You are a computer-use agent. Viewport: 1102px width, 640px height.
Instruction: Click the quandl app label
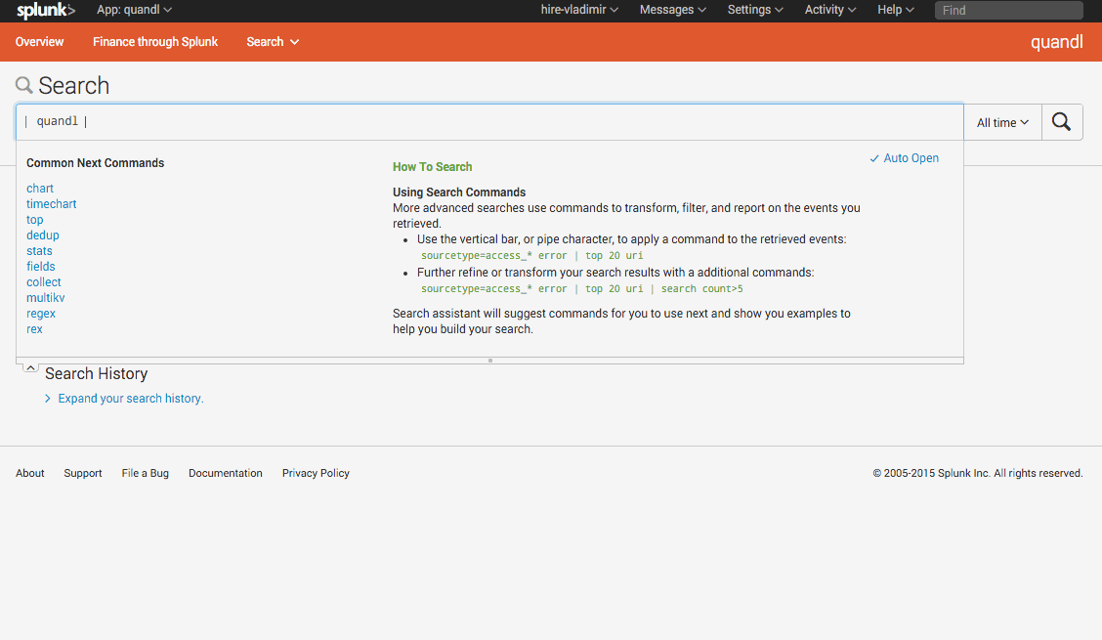(x=1056, y=42)
